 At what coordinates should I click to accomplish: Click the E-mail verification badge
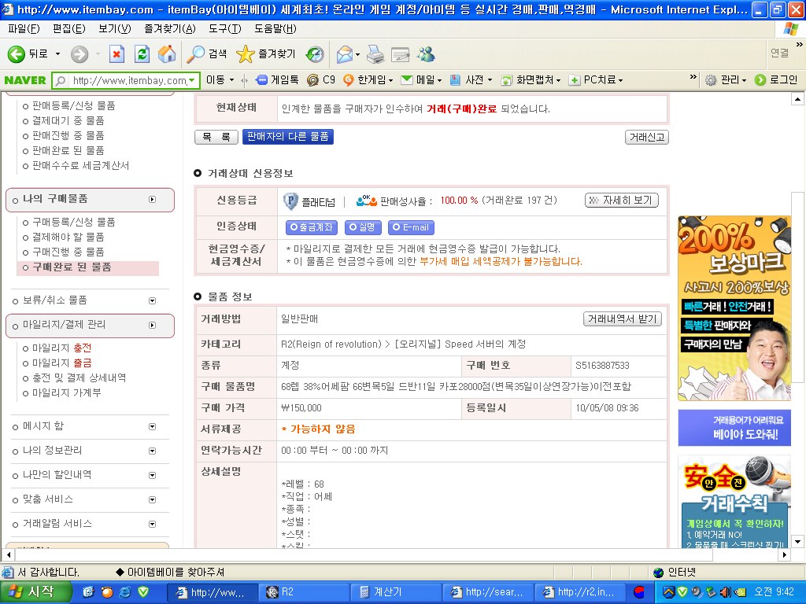coord(411,227)
